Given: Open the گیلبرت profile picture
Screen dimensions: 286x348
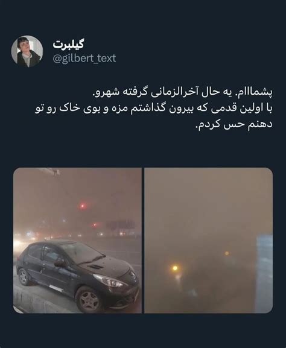Looking at the screenshot, I should click(27, 51).
